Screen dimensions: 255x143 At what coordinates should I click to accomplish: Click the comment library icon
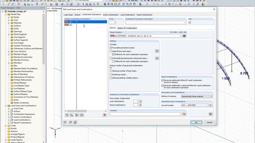(x=184, y=114)
